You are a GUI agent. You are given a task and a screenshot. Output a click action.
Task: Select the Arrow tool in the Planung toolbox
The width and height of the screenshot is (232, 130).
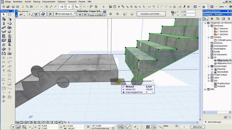pyautogui.click(x=4, y=15)
